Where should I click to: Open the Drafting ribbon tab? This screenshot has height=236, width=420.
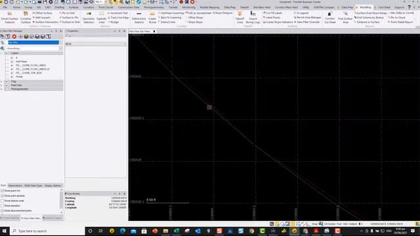coord(60,7)
